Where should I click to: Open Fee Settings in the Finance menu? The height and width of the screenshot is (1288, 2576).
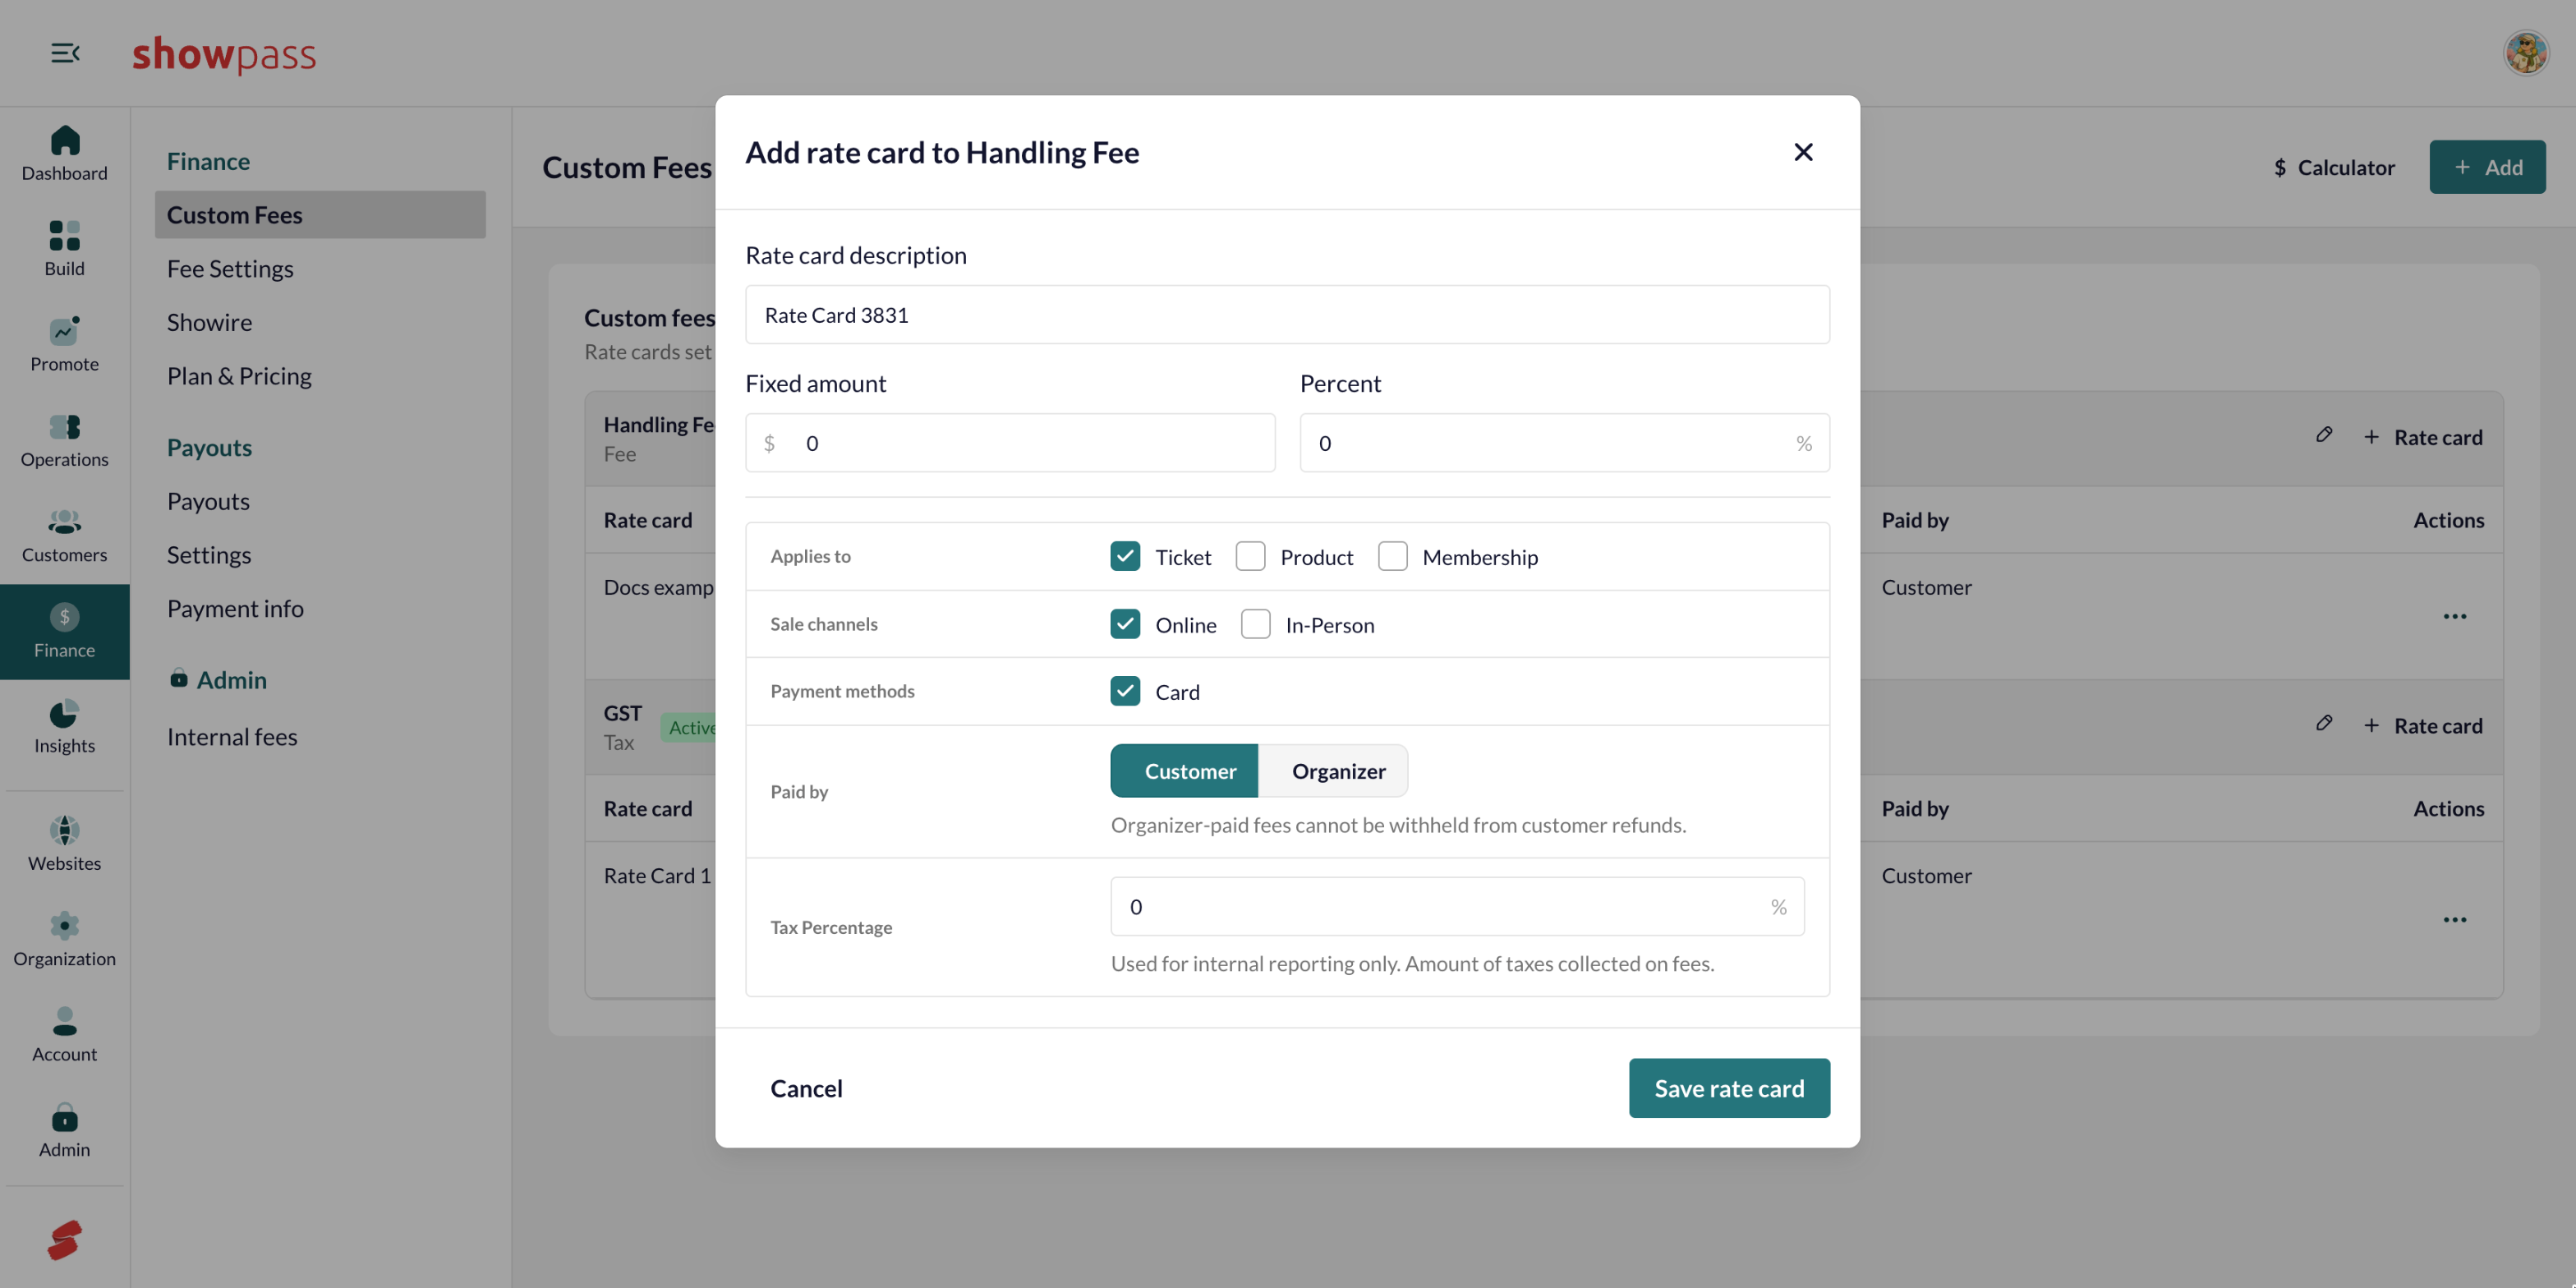click(x=230, y=269)
